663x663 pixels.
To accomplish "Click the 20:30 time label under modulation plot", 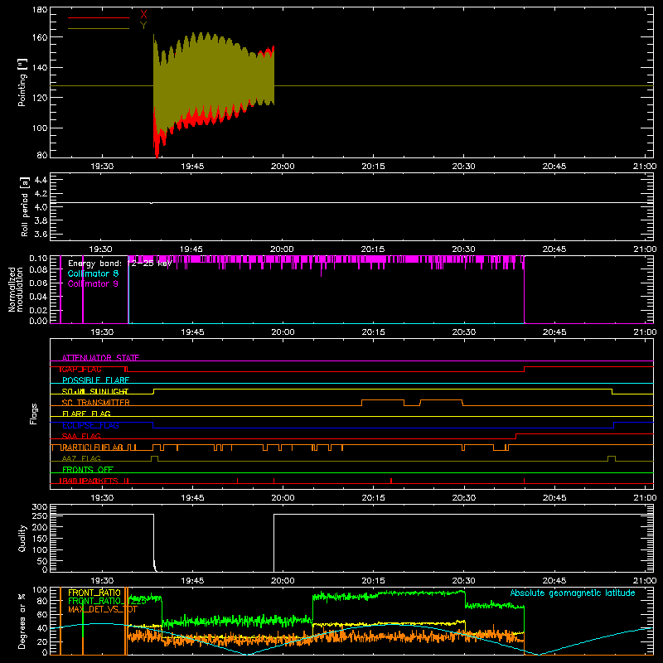I will (464, 332).
